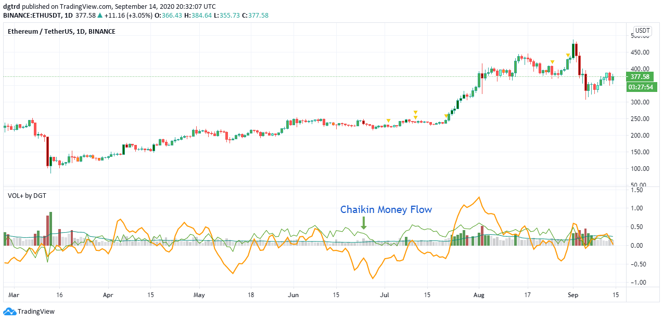Image resolution: width=663 pixels, height=321 pixels.
Task: Click the 0.00 indicator scale label
Action: click(637, 246)
